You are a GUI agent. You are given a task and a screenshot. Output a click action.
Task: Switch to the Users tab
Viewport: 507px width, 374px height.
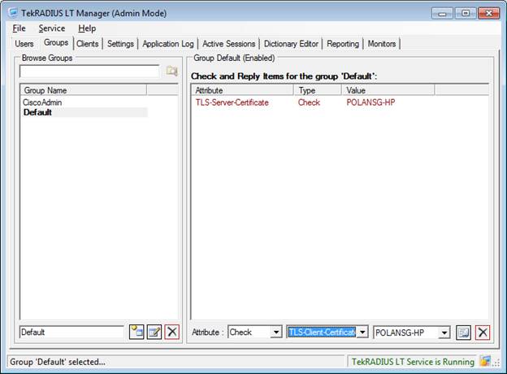tap(24, 44)
